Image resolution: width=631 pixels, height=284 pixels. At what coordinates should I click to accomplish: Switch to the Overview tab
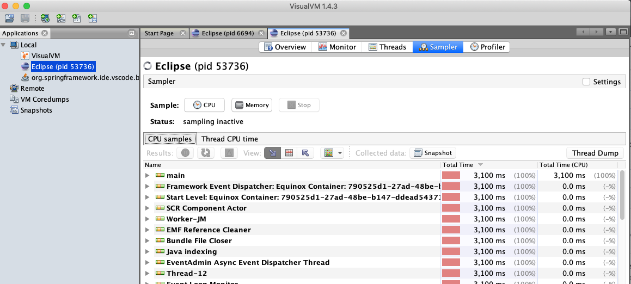pyautogui.click(x=285, y=47)
